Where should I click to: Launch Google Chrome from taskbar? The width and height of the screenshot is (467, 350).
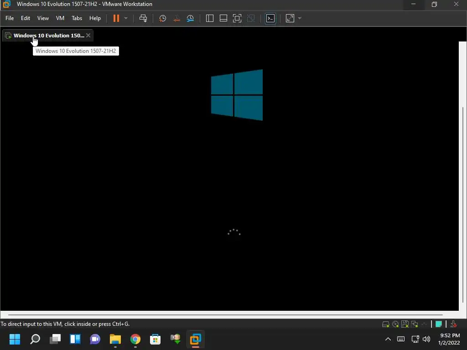coord(135,339)
